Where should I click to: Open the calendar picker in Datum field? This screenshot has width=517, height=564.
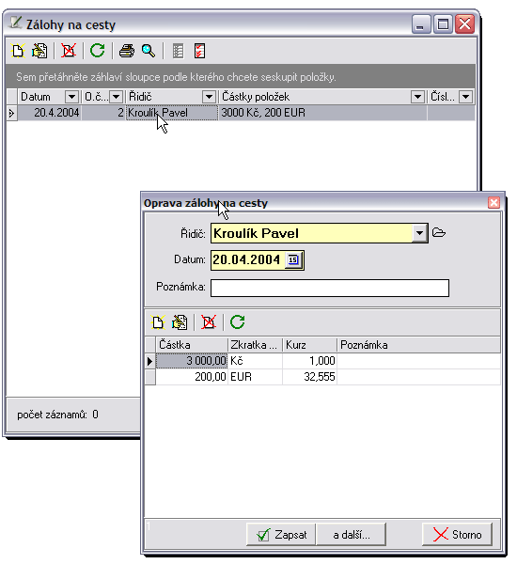293,259
